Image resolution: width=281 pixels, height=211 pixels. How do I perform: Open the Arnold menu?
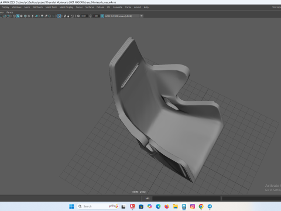click(x=138, y=7)
